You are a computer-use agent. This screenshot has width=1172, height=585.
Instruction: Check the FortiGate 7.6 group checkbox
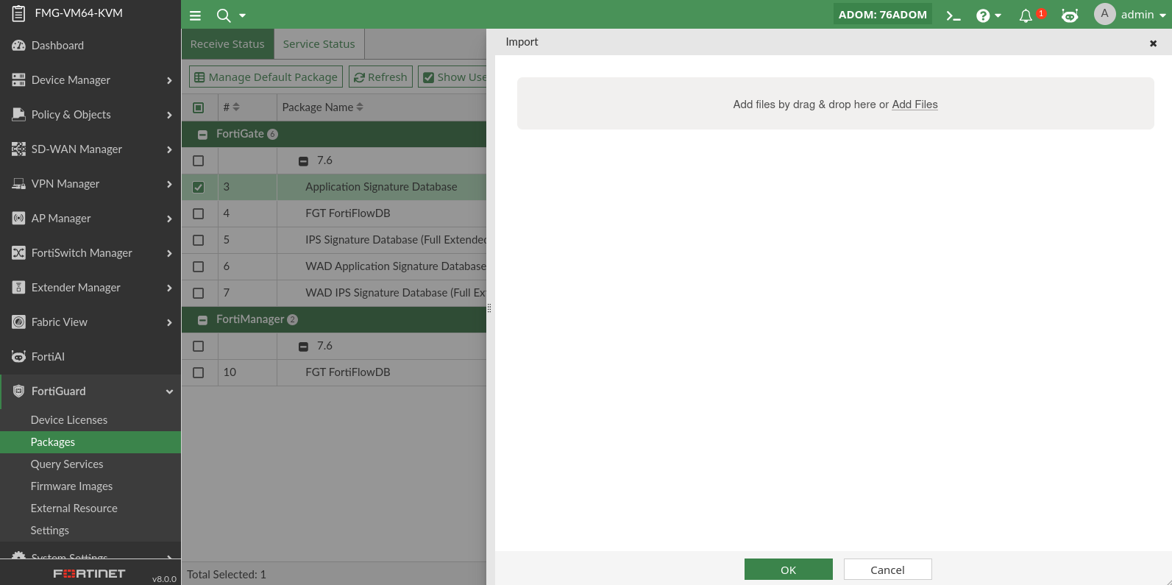pyautogui.click(x=199, y=160)
